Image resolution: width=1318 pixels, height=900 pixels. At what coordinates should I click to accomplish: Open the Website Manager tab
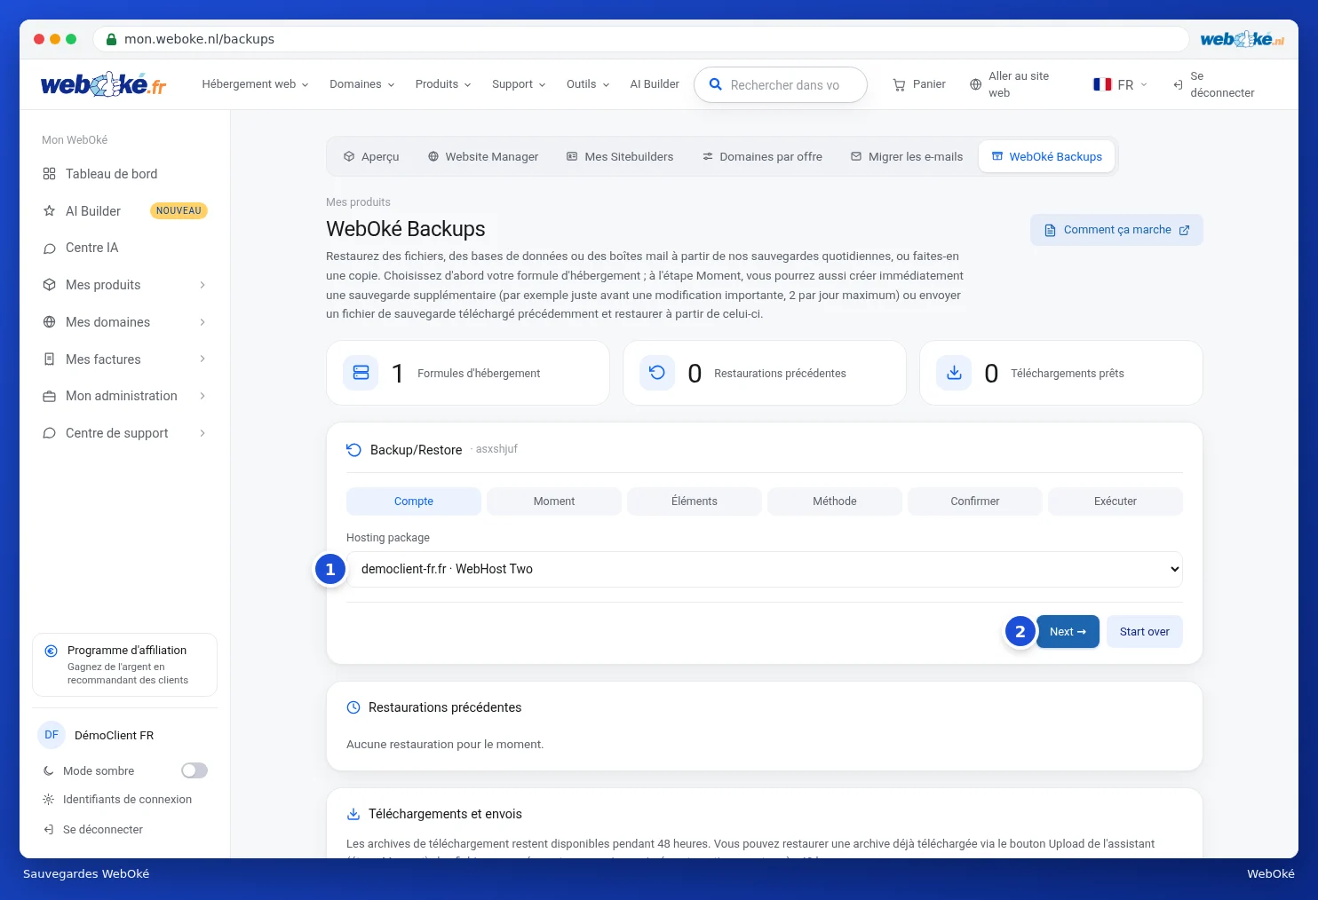click(x=483, y=157)
